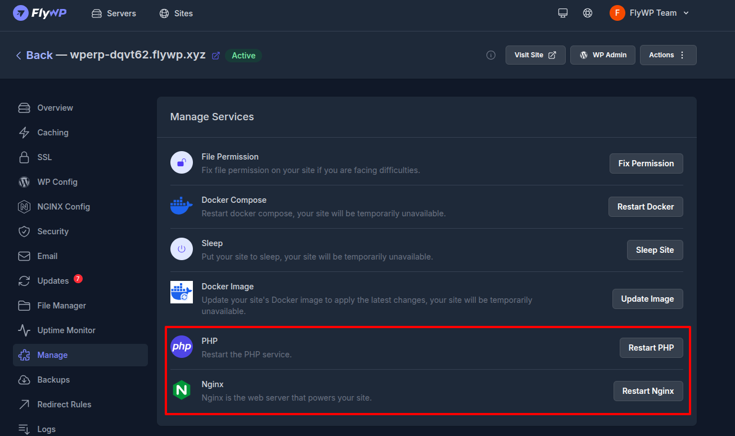Viewport: 735px width, 436px height.
Task: Go back using the Back link
Action: click(34, 55)
